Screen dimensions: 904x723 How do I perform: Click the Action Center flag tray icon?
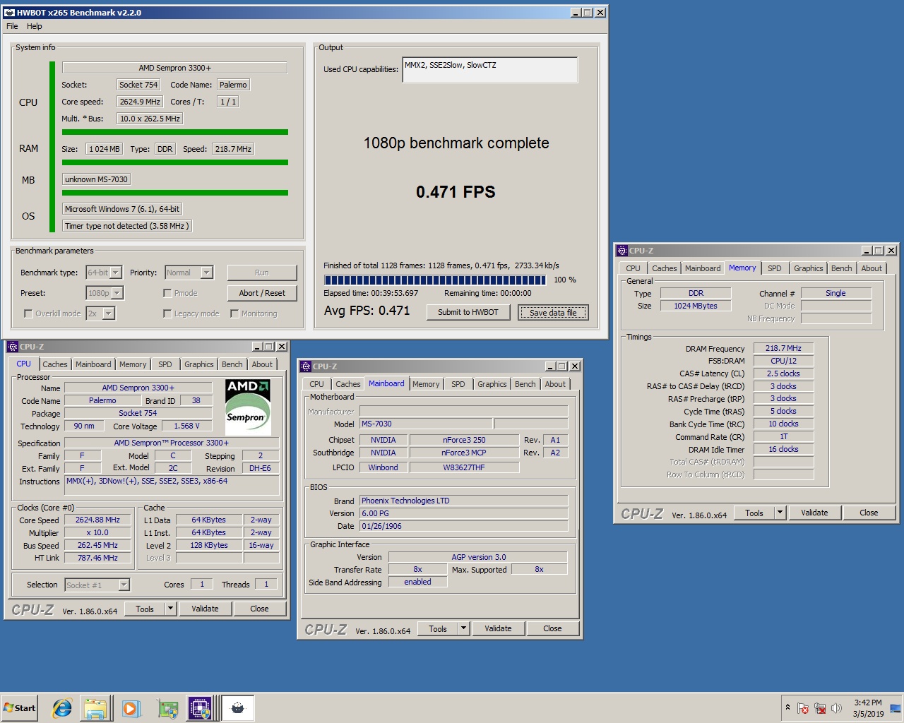(803, 708)
